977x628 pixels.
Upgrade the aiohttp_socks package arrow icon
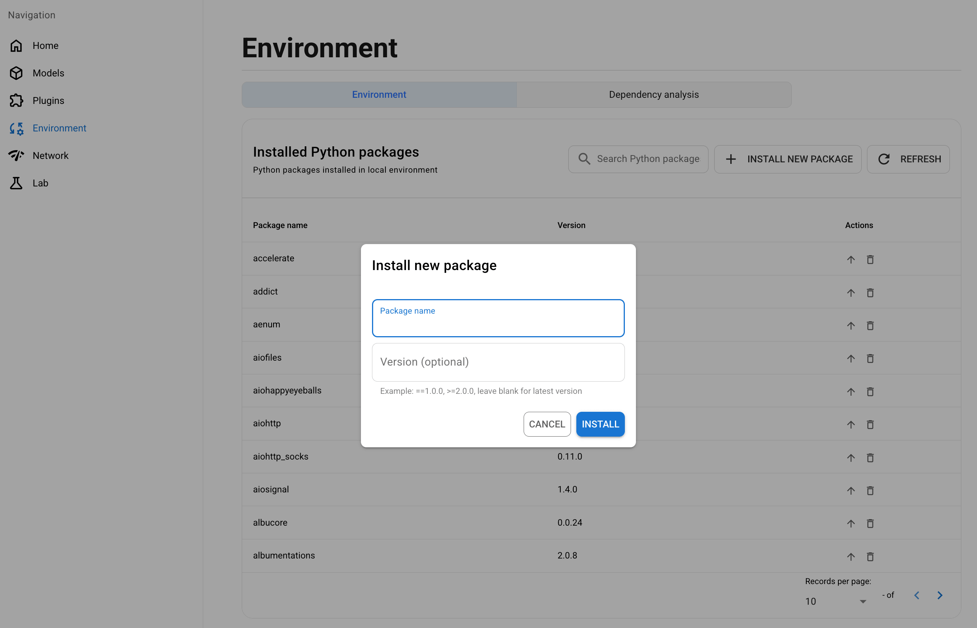tap(851, 458)
